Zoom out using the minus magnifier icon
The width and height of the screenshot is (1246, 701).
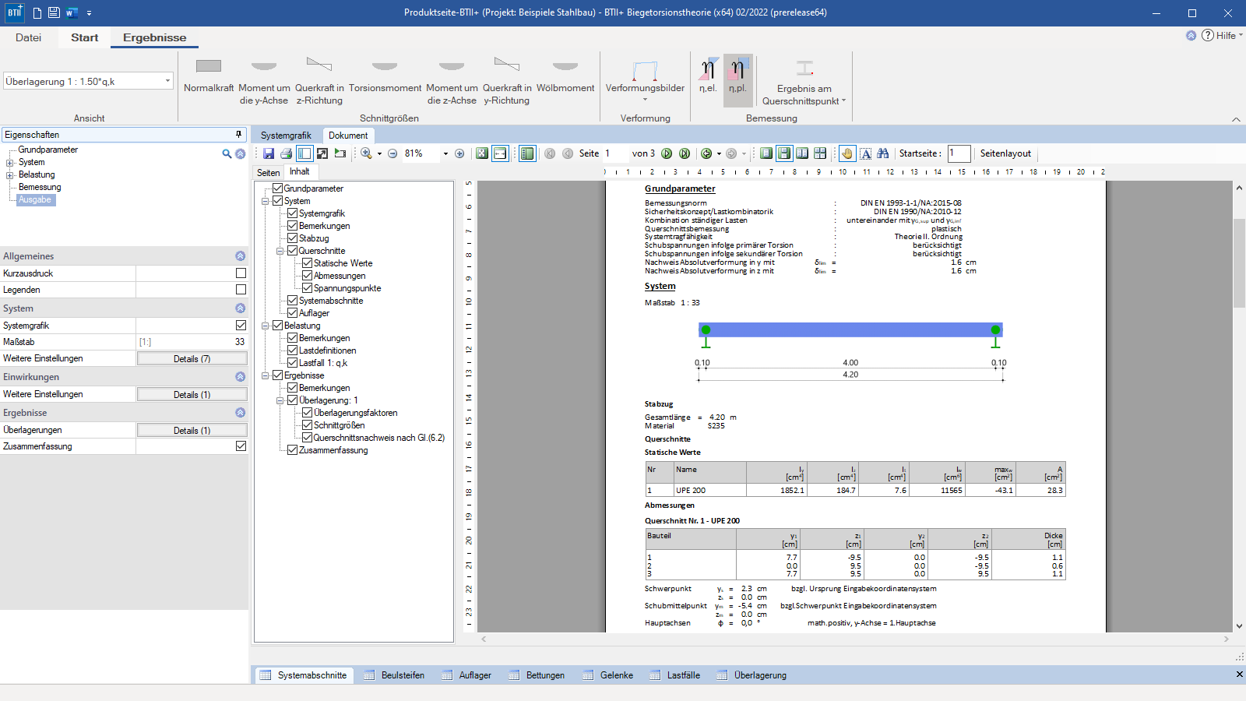pyautogui.click(x=392, y=153)
